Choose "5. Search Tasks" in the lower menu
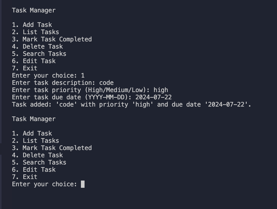This screenshot has height=209, width=277. click(x=39, y=162)
